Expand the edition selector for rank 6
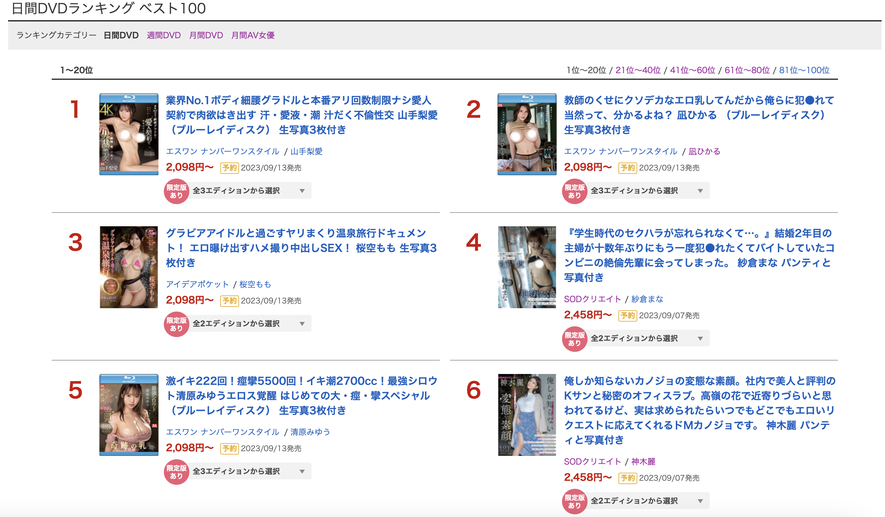 point(647,501)
